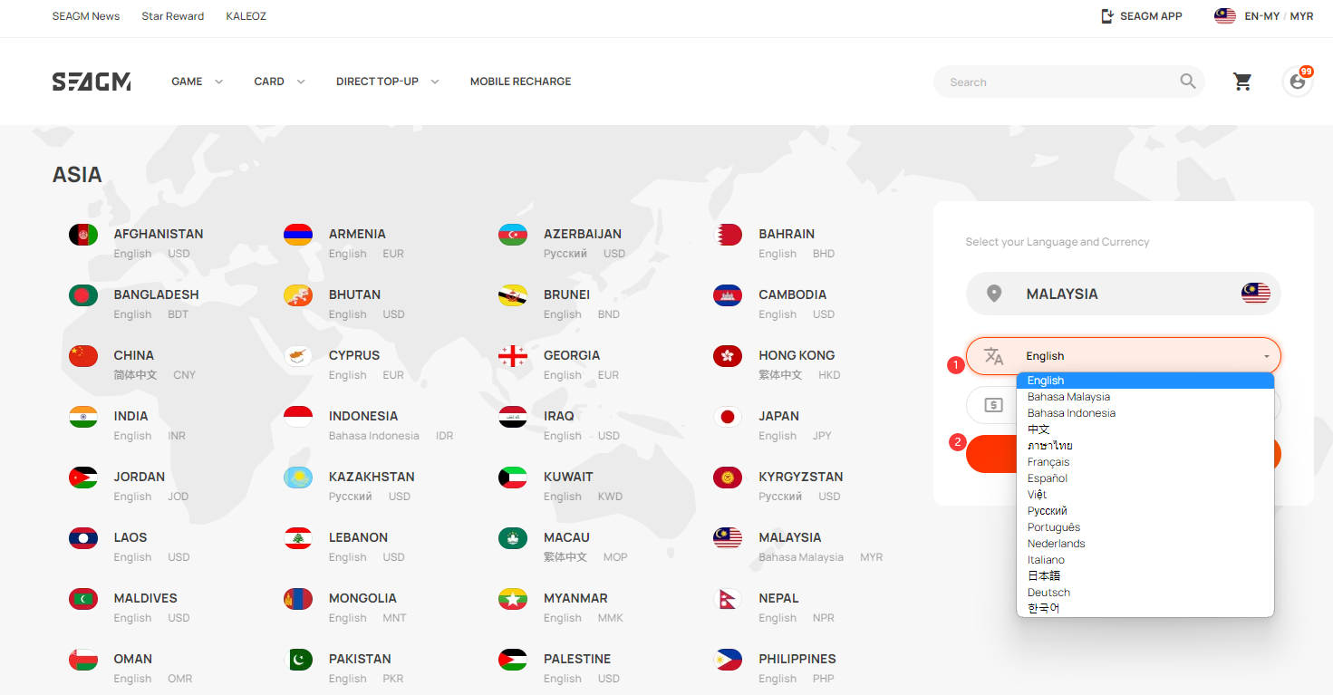Click the Malaysia flag in top bar

coord(1225,16)
